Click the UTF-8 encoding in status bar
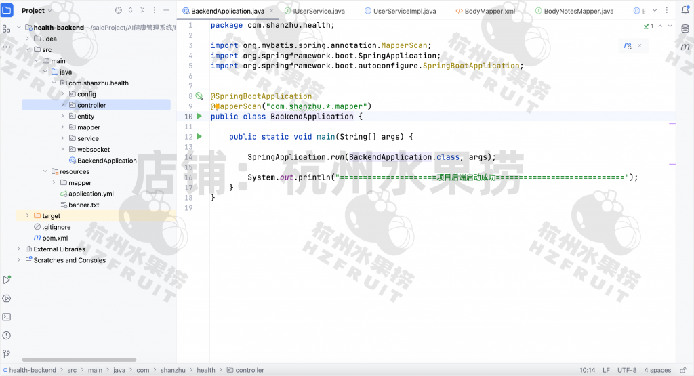 pyautogui.click(x=626, y=371)
